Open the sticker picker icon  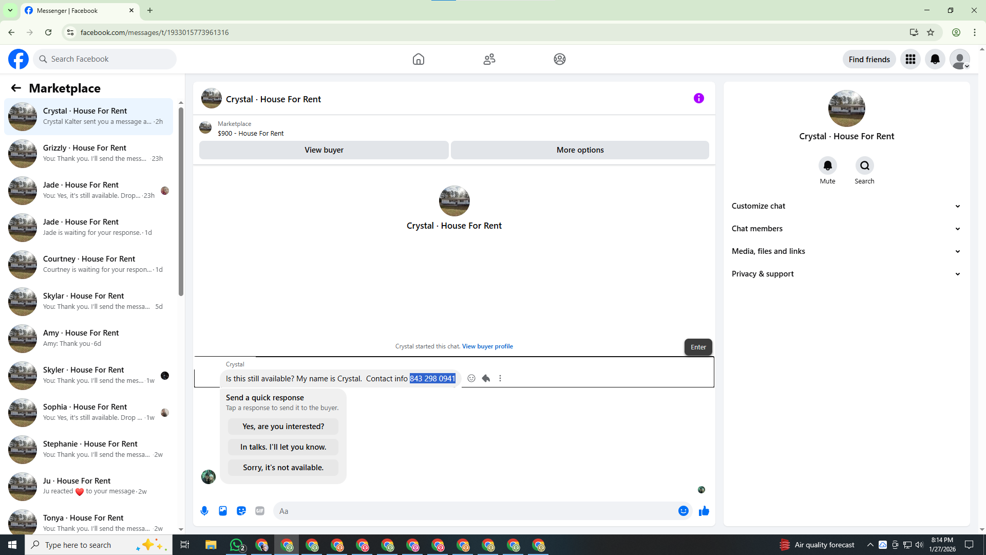click(x=241, y=511)
